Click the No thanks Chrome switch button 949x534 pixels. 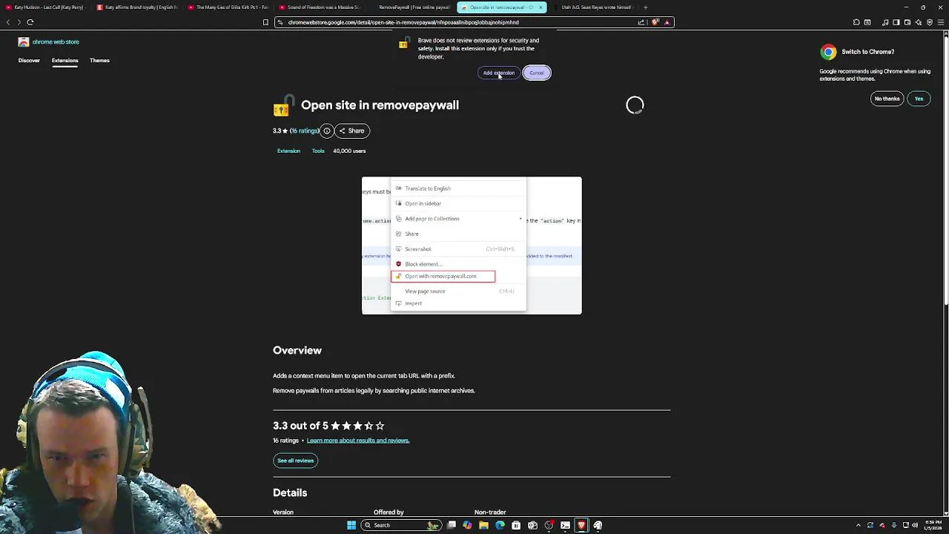tap(887, 99)
